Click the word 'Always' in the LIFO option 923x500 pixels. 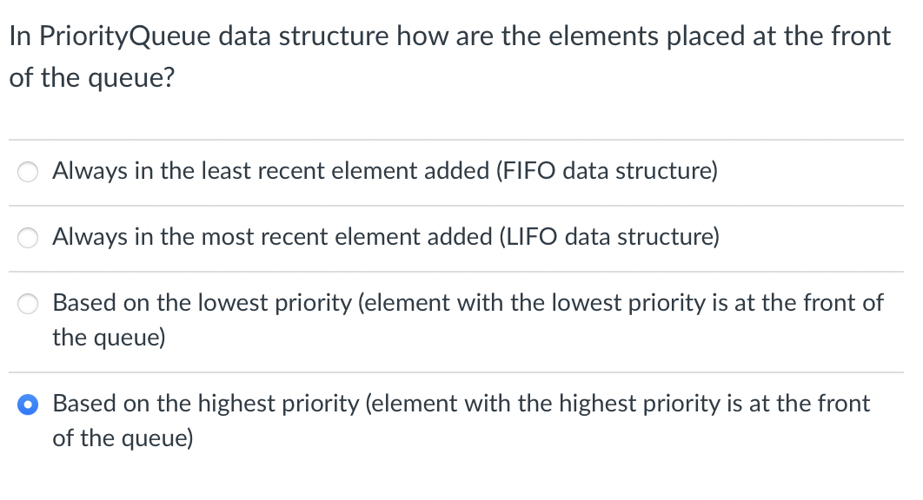pyautogui.click(x=90, y=237)
